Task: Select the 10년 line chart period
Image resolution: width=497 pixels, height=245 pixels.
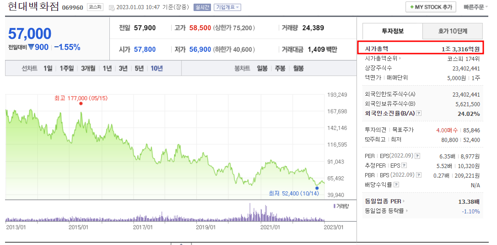Action: (157, 68)
